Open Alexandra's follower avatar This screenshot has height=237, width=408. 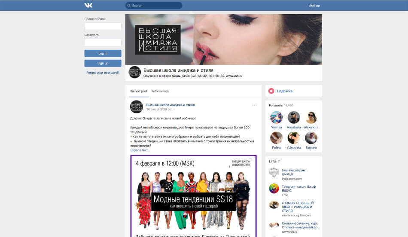[311, 117]
